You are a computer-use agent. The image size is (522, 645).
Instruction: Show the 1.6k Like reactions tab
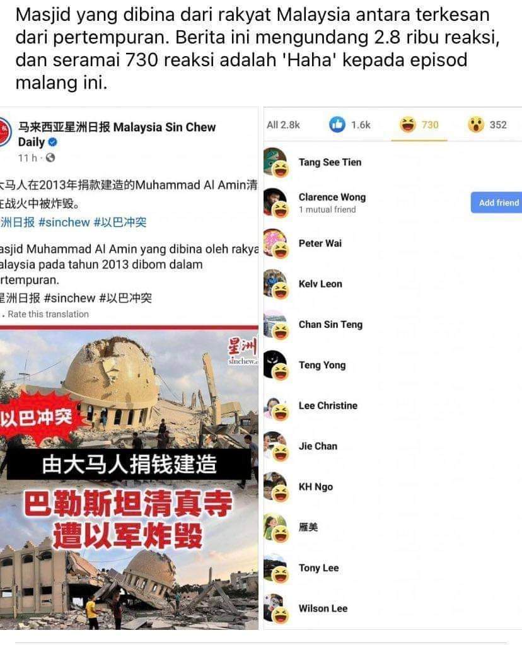pos(350,125)
